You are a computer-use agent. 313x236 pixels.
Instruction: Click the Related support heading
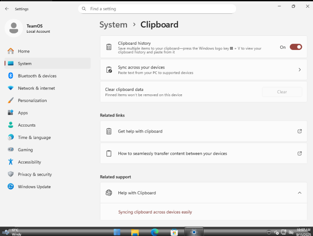pos(115,177)
